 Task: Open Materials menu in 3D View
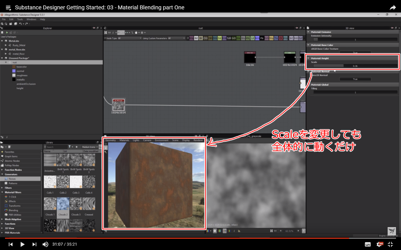coord(124,140)
